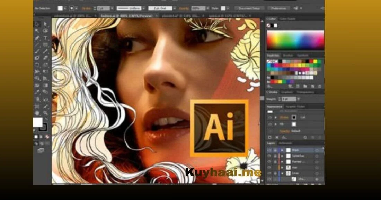
Task: Pick the Paintbrush tool
Action: tap(37, 51)
